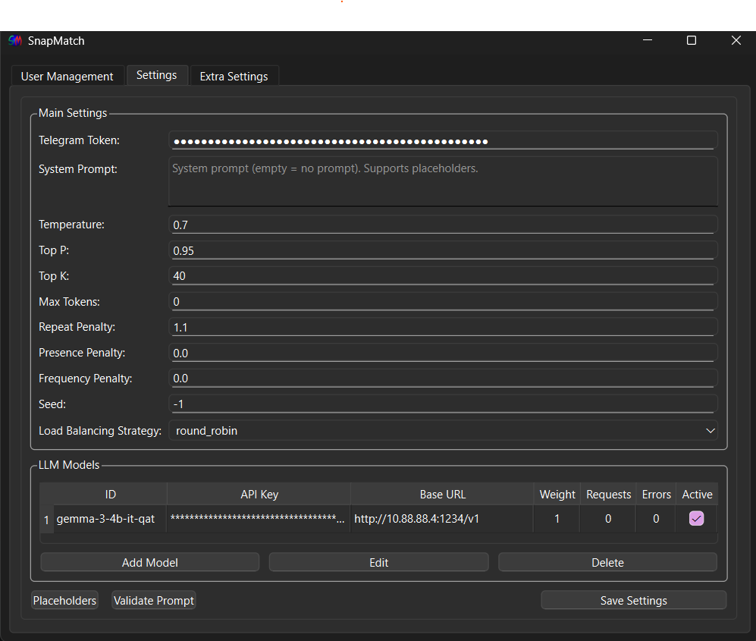This screenshot has height=641, width=756.
Task: Click the Requests value cell
Action: point(608,519)
